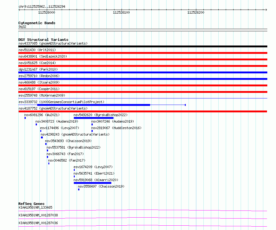Screen dimensions: 276x230
Task: Select dgv1231n67 (Park2010) label
Action: [38, 69]
